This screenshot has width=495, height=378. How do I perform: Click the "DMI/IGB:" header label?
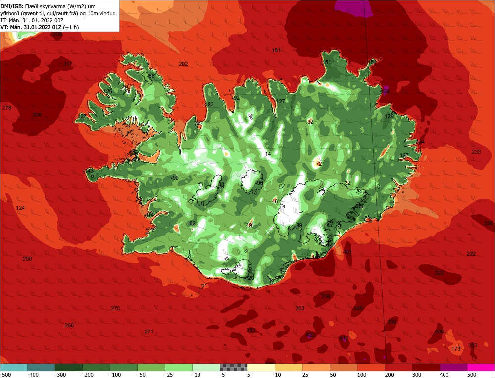[12, 6]
